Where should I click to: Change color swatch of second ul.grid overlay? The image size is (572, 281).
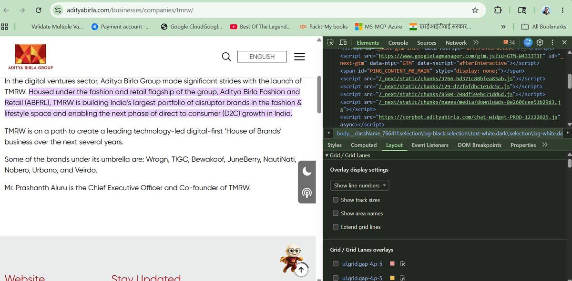point(392,278)
